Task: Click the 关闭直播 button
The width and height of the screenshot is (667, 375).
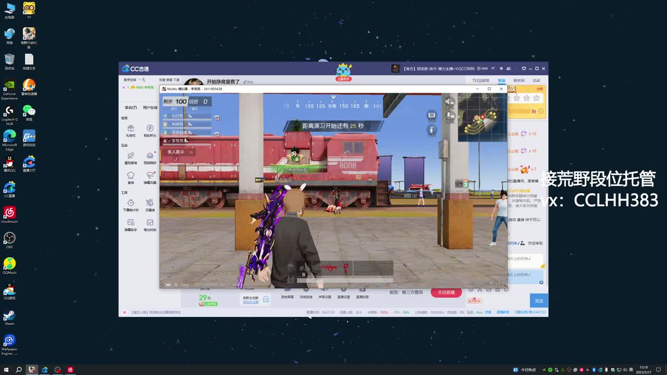Action: tap(446, 292)
